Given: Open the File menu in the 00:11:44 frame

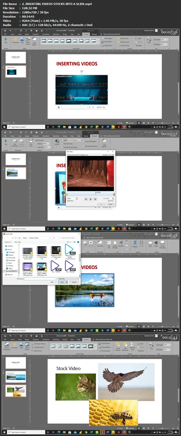Looking at the screenshot, I should [5, 339].
